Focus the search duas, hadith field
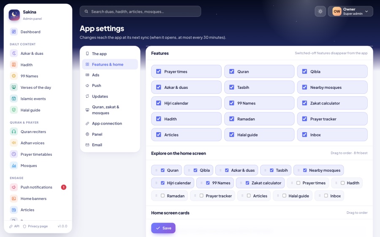This screenshot has height=237, width=380. click(x=140, y=11)
